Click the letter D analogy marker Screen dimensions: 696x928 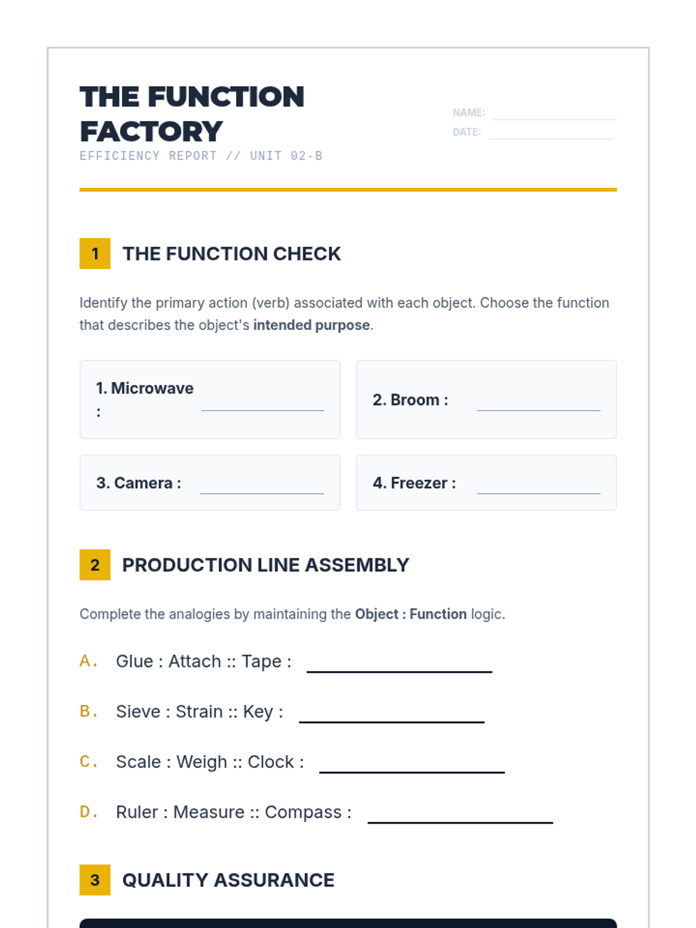pos(88,812)
